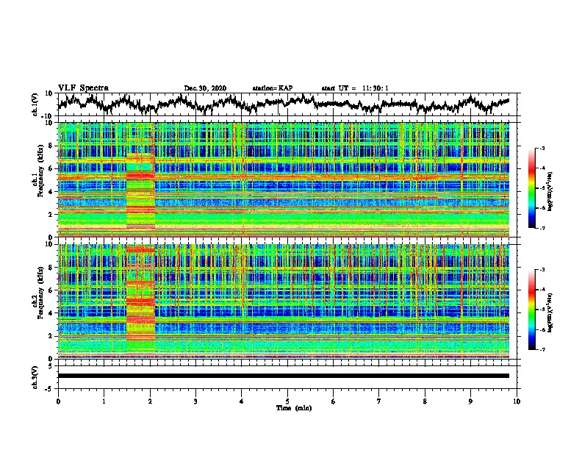Click the black bar in the ch.3 panel
The image size is (582, 450).
(284, 376)
